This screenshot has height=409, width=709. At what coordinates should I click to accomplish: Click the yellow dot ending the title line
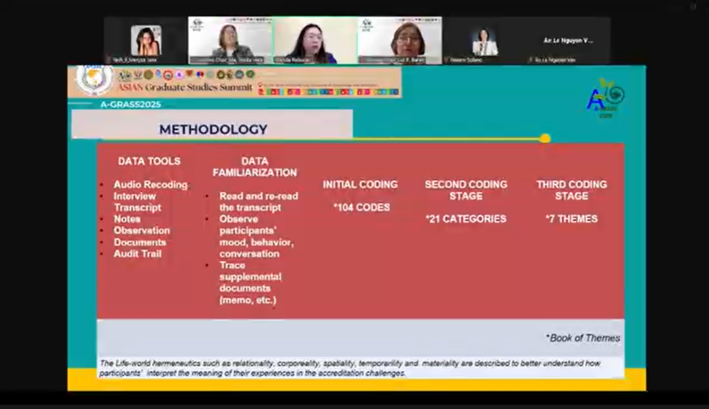(x=545, y=138)
